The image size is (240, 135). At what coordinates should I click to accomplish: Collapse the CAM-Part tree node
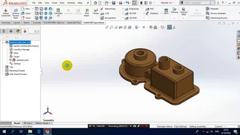pyautogui.click(x=3, y=42)
